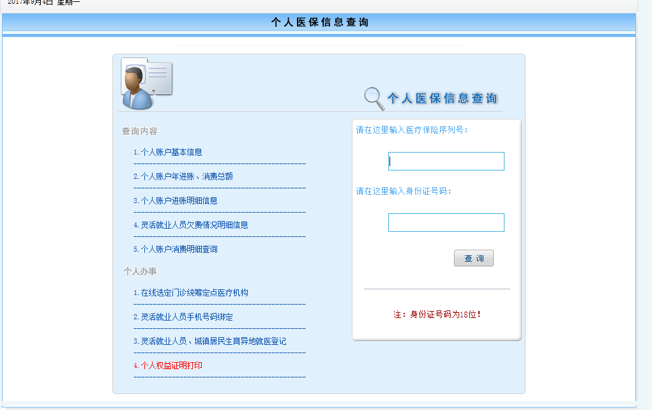Viewport: 652px width, 410px height.
Task: Click the 查询内容 section heading
Action: (140, 132)
